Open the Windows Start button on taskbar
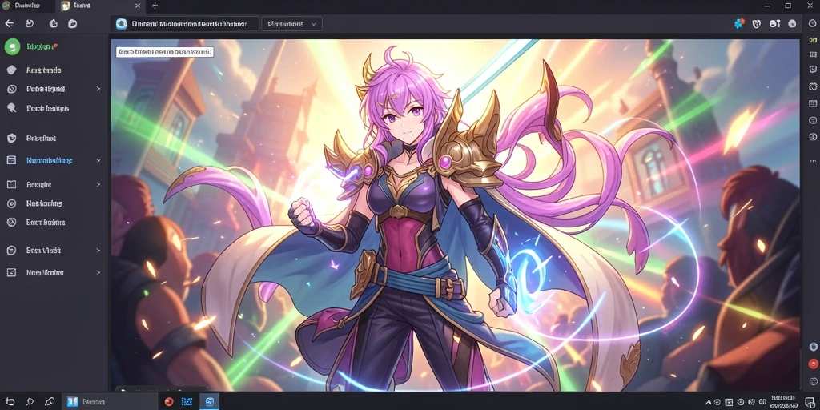 10,402
